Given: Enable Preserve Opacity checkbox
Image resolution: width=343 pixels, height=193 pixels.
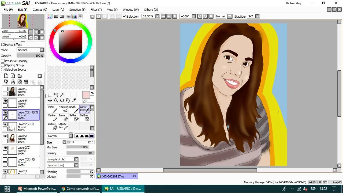Looking at the screenshot, I should tap(3, 61).
